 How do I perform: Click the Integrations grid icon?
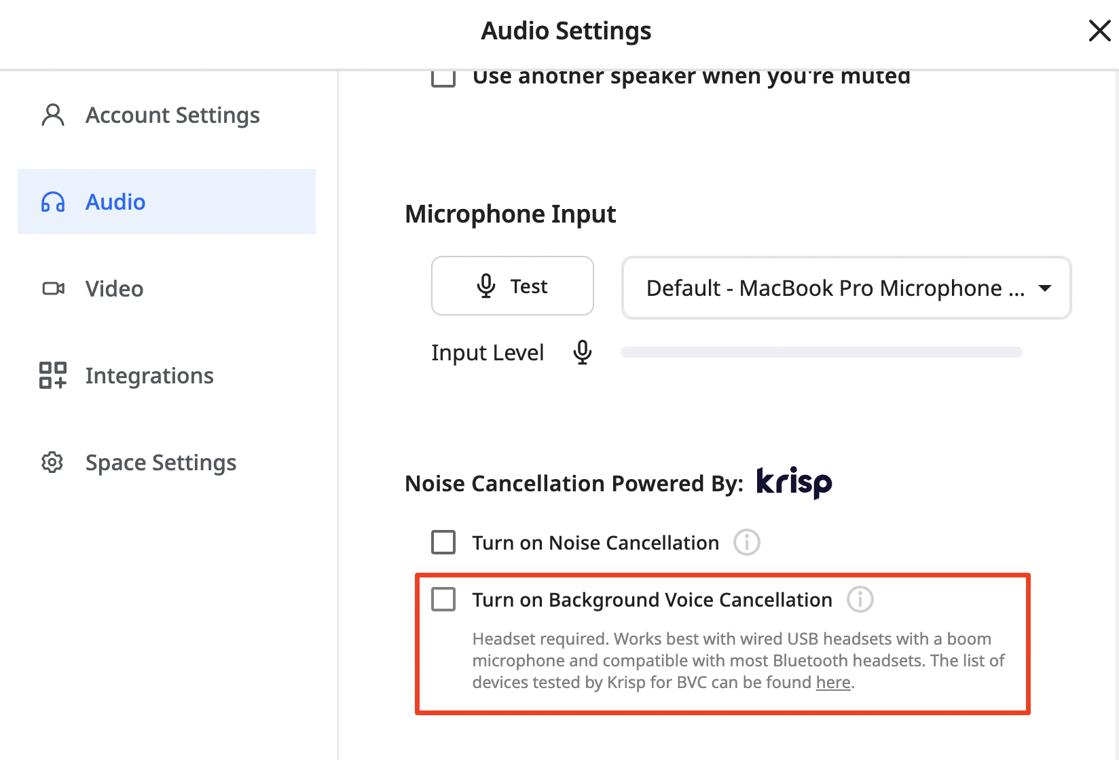pos(53,375)
